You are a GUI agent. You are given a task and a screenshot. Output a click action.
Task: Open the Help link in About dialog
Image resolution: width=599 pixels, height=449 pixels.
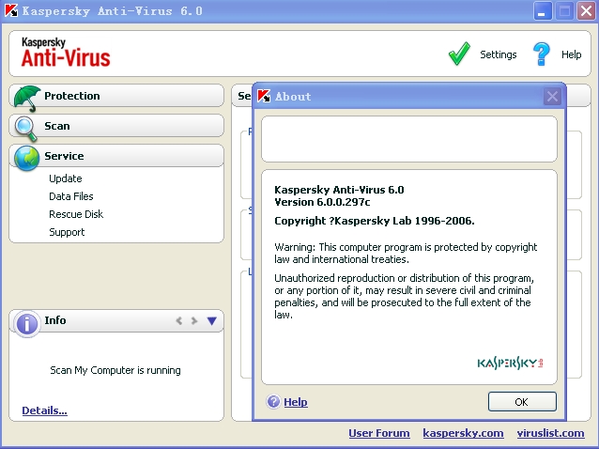click(296, 402)
